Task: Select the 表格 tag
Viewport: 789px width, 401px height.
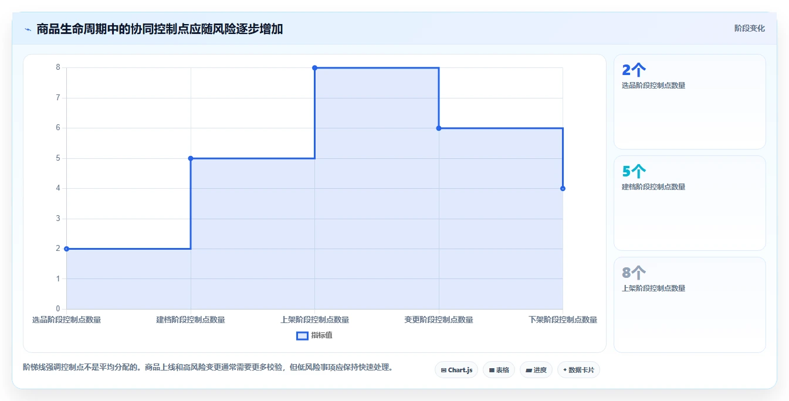Action: 499,370
